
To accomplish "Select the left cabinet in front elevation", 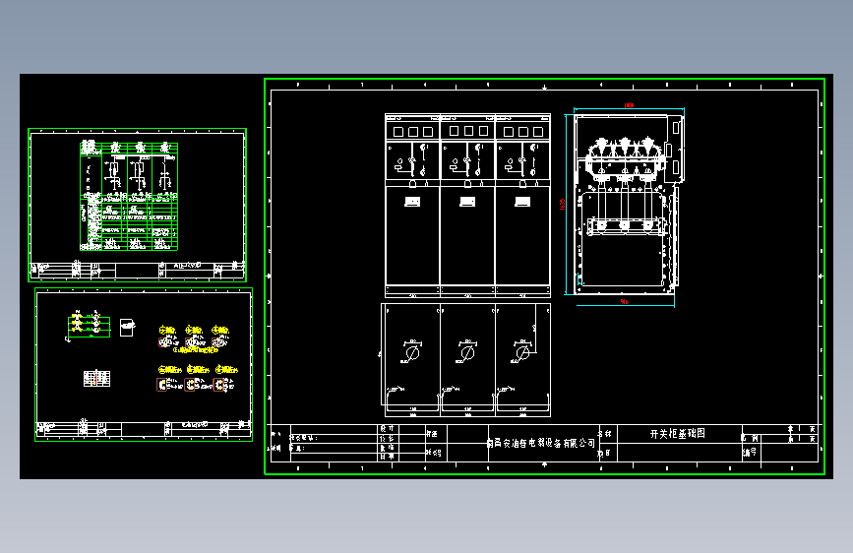I will point(412,206).
